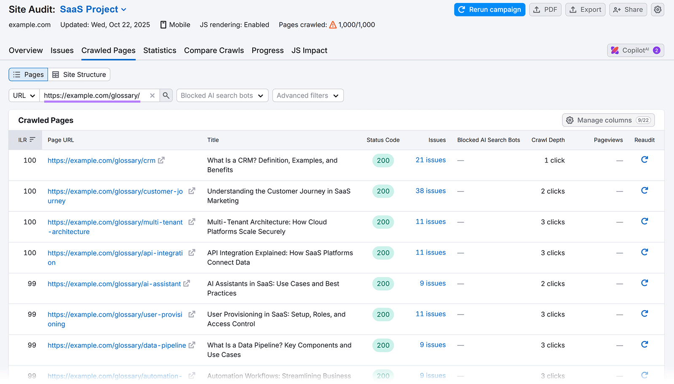This screenshot has width=674, height=384.
Task: Open the Statistics tab
Action: tap(160, 51)
